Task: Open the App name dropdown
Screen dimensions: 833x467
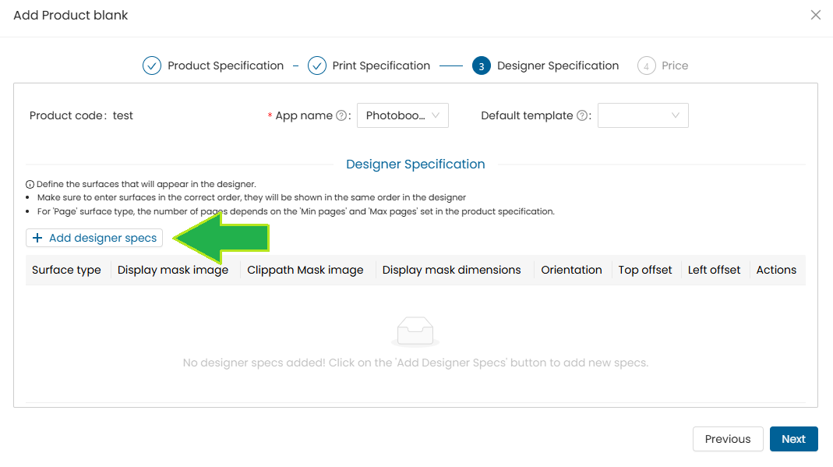Action: click(403, 115)
